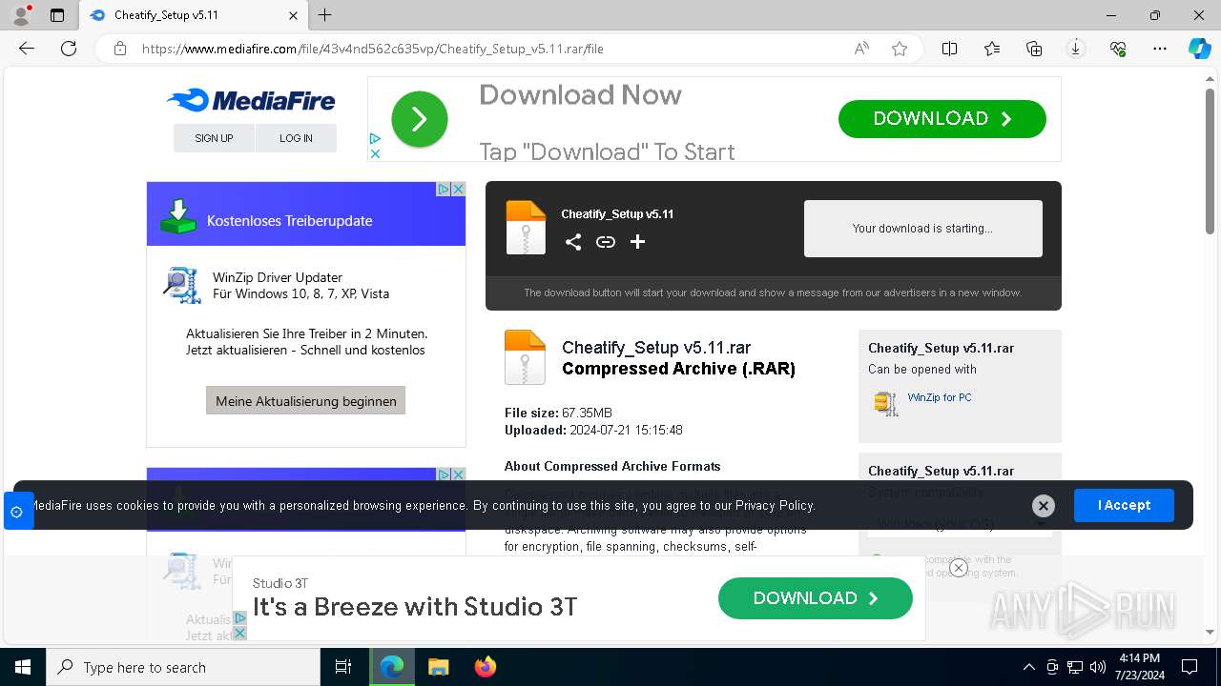Reload the page with the Refresh icon
1221x686 pixels.
pos(69,49)
